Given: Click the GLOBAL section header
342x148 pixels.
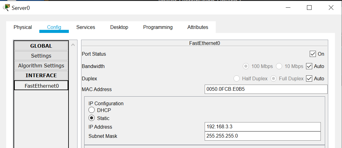Looking at the screenshot, I should (41, 46).
